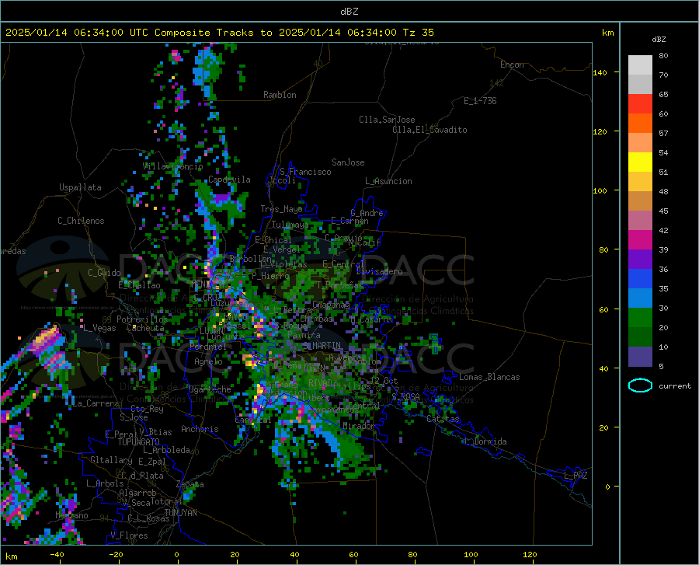
Task: Click the 140 km tick on right axis
Action: tap(600, 72)
